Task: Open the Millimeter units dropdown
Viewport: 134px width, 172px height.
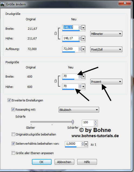Action: point(106,34)
